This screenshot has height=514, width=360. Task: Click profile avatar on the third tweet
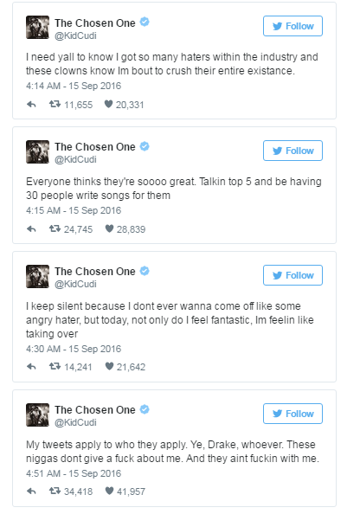tap(38, 276)
